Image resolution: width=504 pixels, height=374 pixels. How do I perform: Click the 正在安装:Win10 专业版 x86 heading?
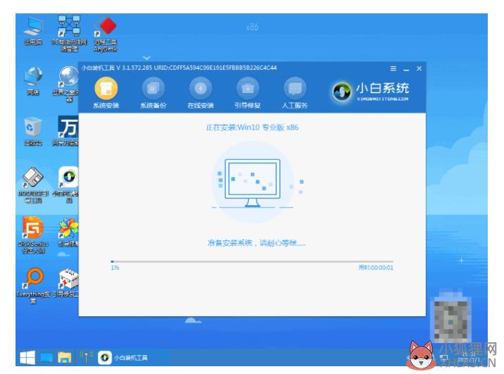252,127
